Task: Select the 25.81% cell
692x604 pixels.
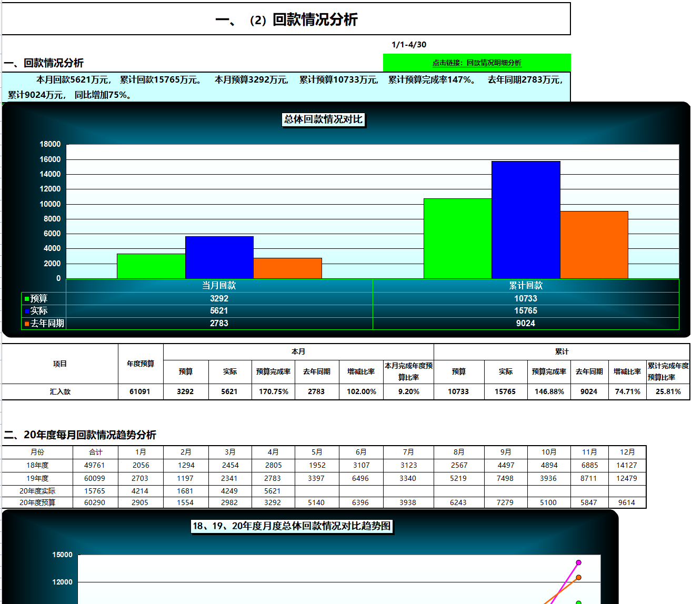Action: click(668, 392)
